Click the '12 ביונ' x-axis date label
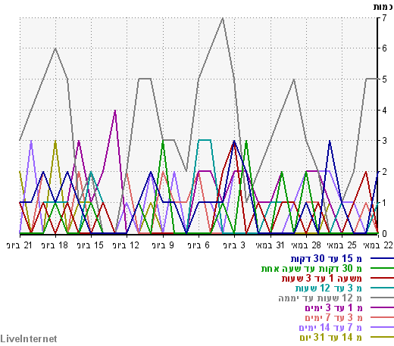This screenshot has height=346, width=394. pyautogui.click(x=127, y=245)
